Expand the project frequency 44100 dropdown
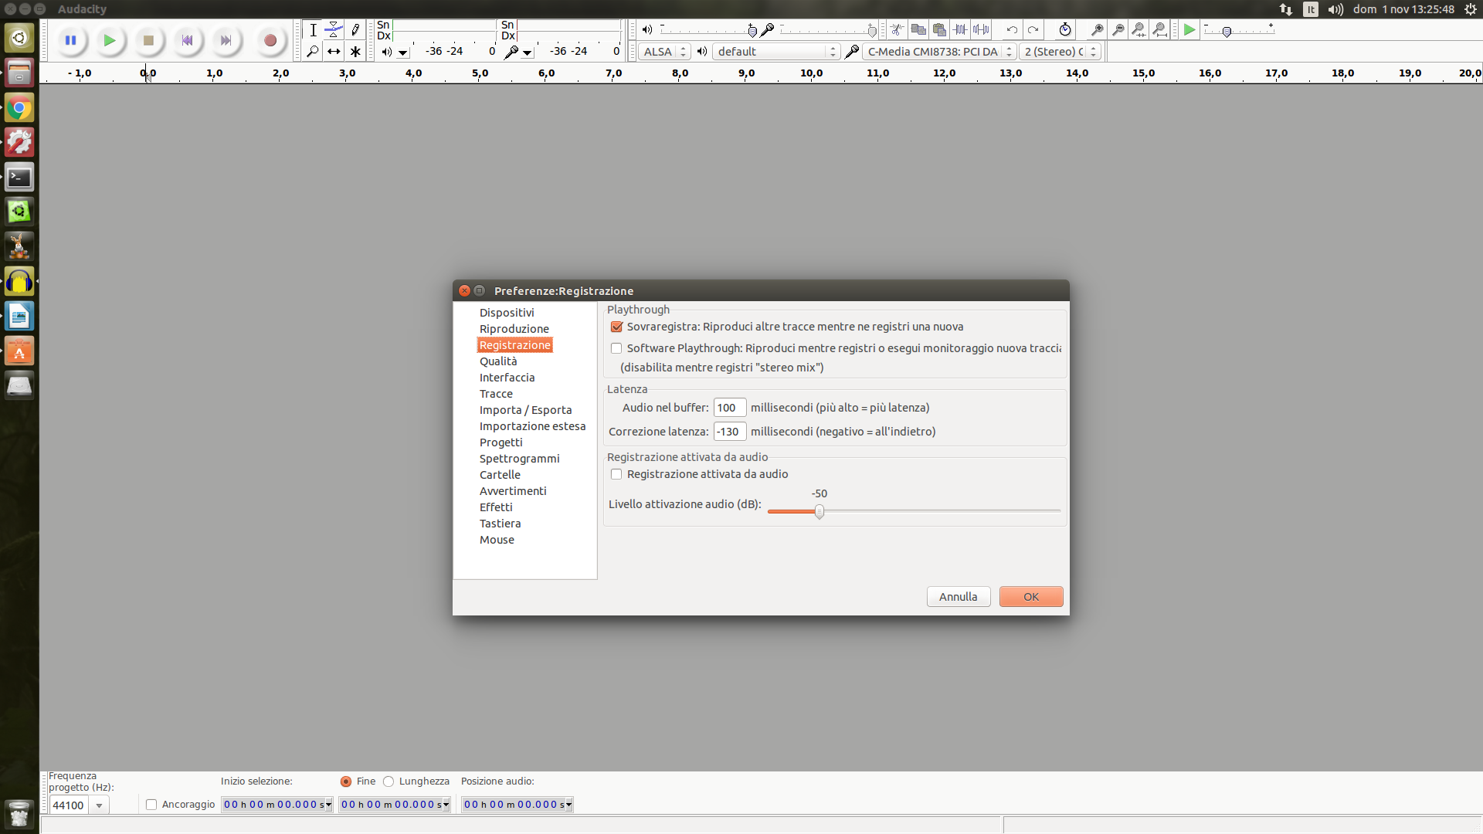The width and height of the screenshot is (1483, 834). coord(99,805)
